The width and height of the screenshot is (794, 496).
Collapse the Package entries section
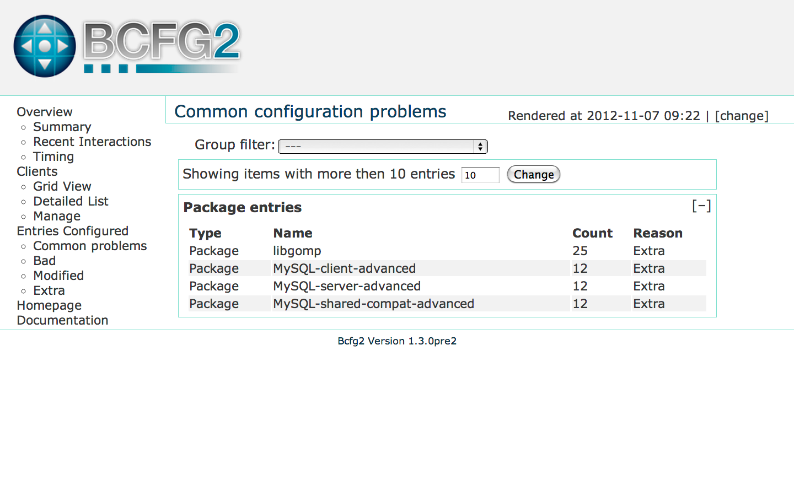tap(701, 206)
